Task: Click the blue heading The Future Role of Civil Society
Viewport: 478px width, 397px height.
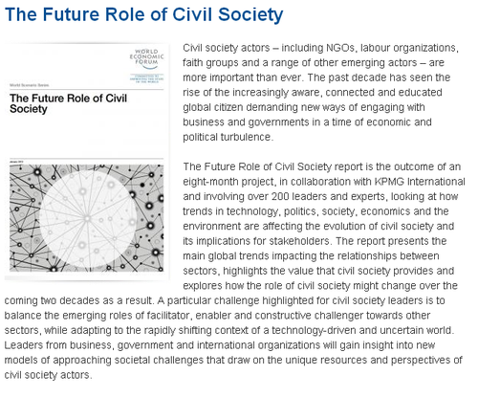Action: tap(144, 14)
